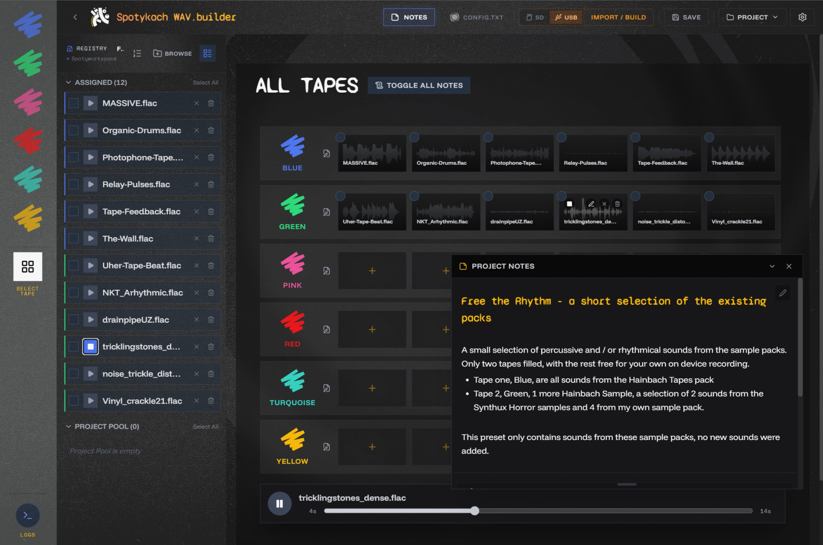Image resolution: width=823 pixels, height=545 pixels.
Task: Select the USB target toggle
Action: [x=566, y=17]
